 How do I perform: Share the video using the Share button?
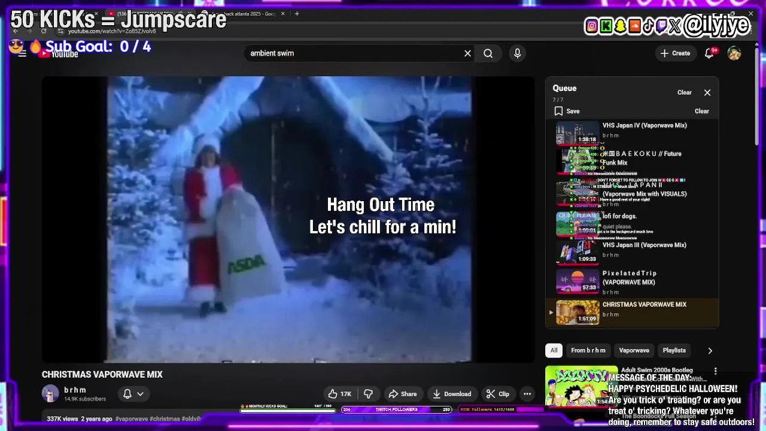[x=403, y=394]
